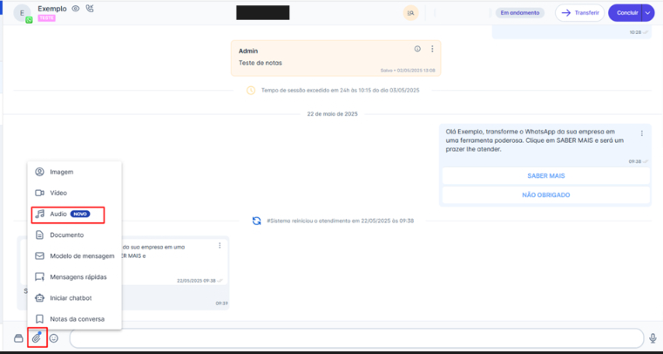Viewport: 663px width, 354px height.
Task: Click the contact avatar with WhatsApp badge
Action: [x=22, y=13]
